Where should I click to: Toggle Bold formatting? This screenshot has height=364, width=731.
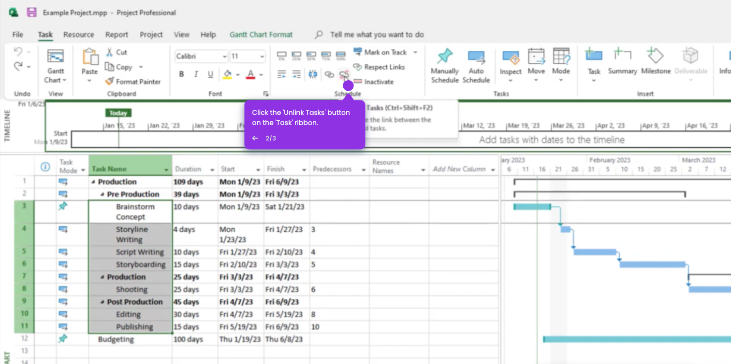[182, 74]
